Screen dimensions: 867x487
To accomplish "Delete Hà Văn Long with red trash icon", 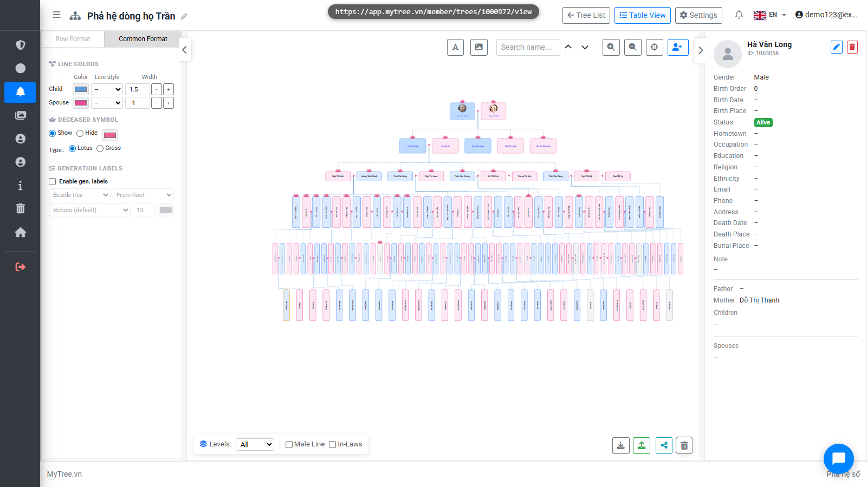I will click(852, 47).
